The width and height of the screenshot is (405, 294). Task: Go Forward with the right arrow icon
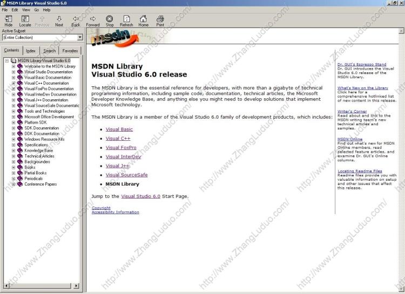tap(93, 19)
